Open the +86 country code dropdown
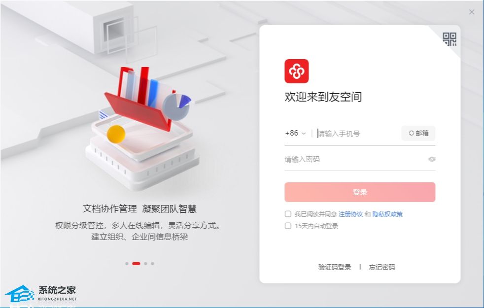This screenshot has width=484, height=308. coord(295,133)
